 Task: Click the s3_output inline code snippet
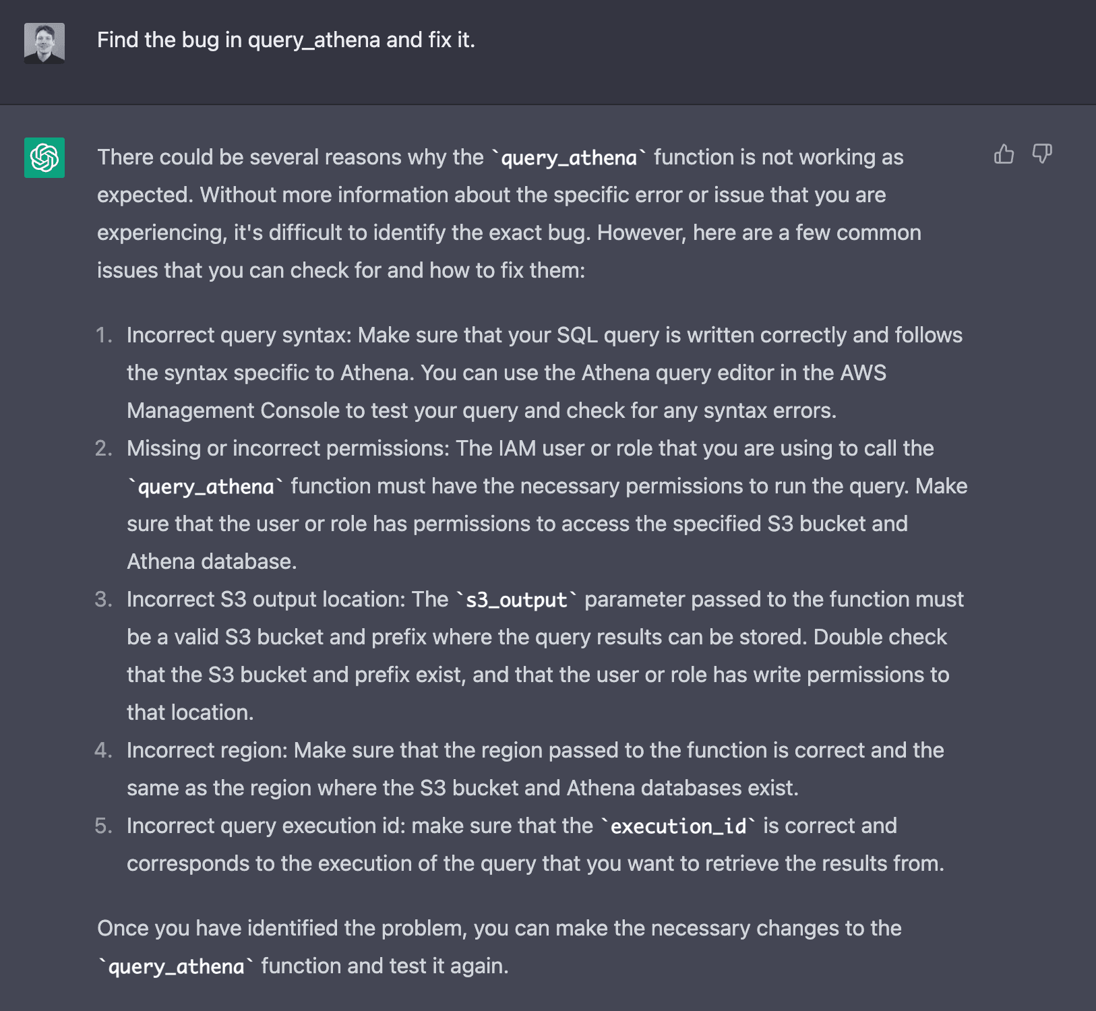[516, 600]
